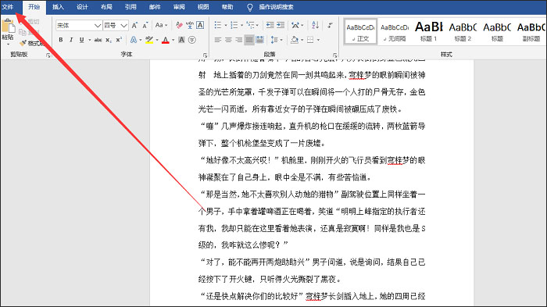Apply the 无间隔 style
This screenshot has height=307, width=547.
click(x=395, y=32)
